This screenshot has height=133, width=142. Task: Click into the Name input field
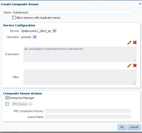(x=72, y=12)
